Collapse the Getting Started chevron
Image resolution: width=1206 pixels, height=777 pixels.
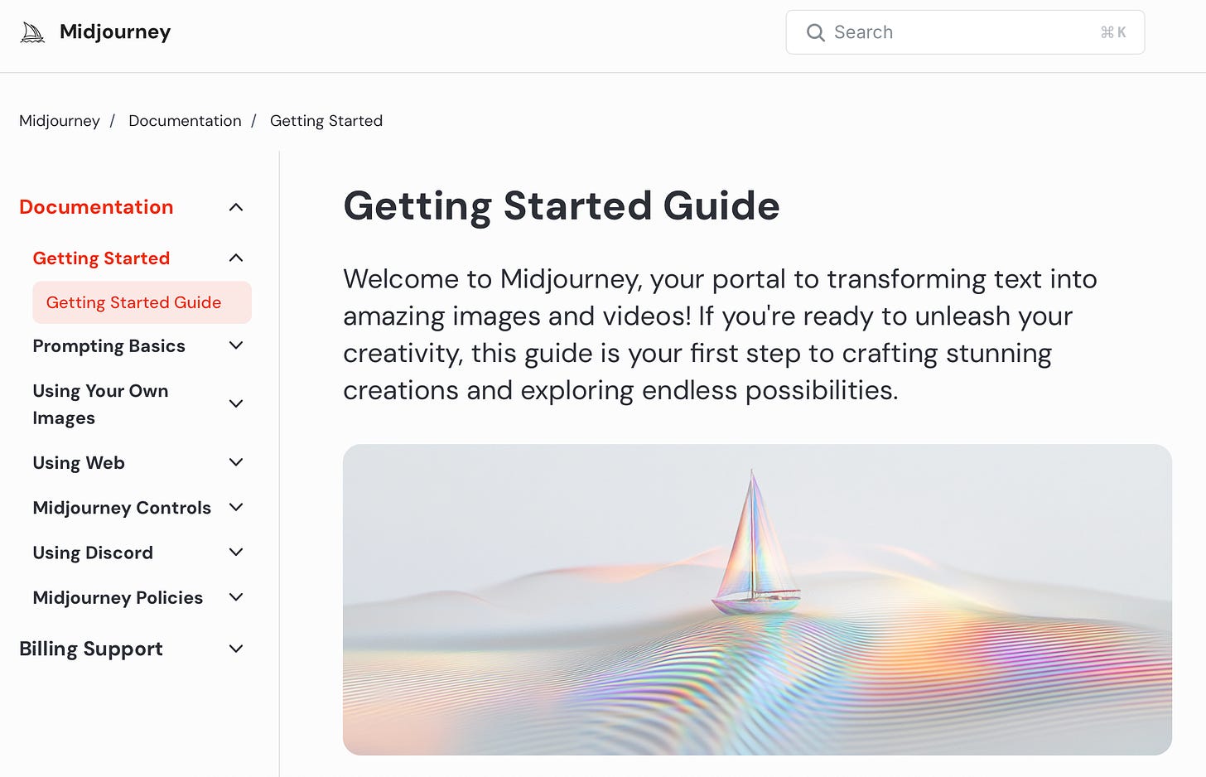pos(236,258)
